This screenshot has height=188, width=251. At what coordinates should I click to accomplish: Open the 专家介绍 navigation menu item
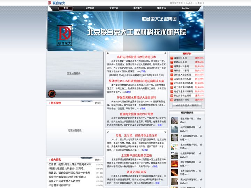pyautogui.click(x=114, y=8)
